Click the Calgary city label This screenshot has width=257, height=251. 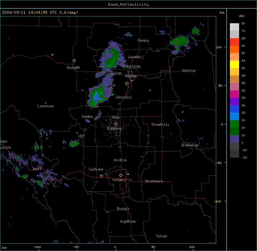119,180
